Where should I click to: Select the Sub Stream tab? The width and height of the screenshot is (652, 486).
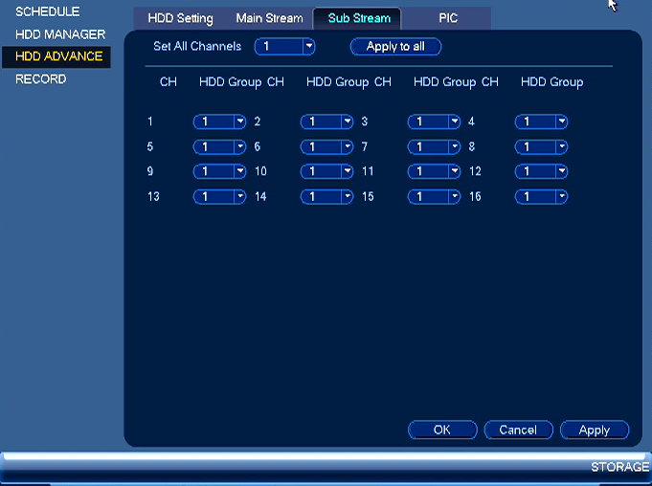[357, 18]
